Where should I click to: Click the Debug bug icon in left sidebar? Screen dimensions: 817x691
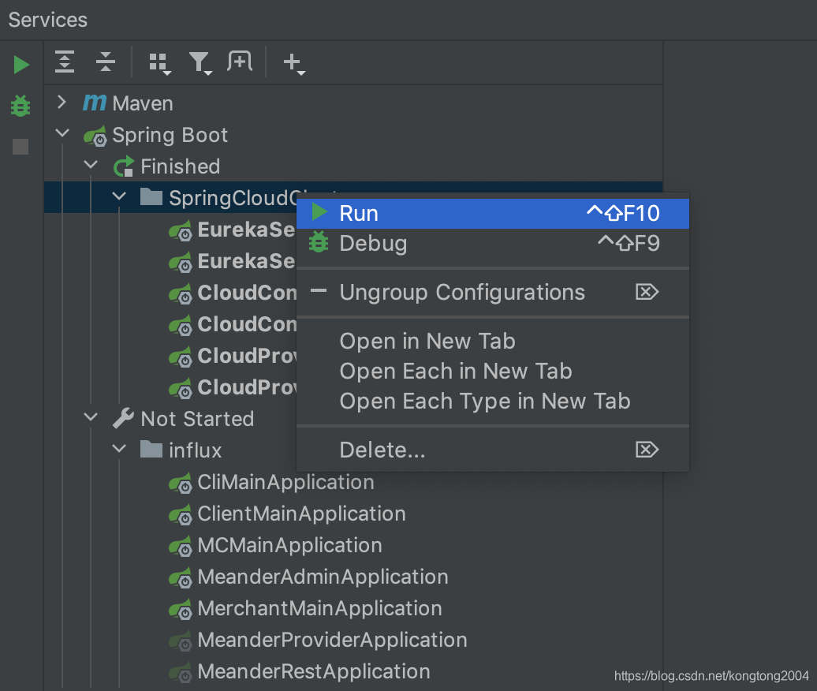(21, 106)
